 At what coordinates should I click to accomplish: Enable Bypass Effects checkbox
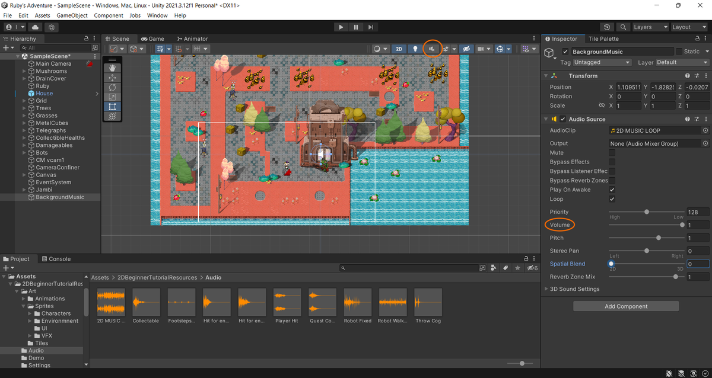[612, 162]
